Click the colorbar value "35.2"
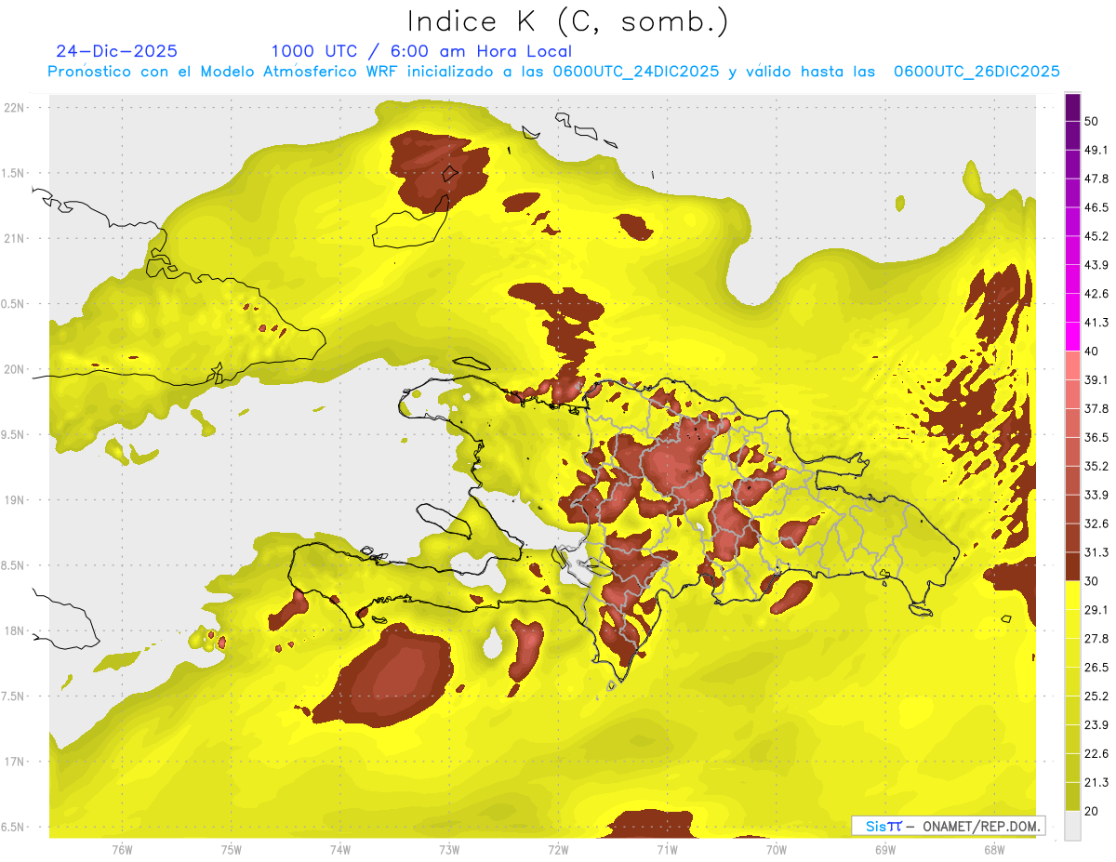 (1096, 467)
